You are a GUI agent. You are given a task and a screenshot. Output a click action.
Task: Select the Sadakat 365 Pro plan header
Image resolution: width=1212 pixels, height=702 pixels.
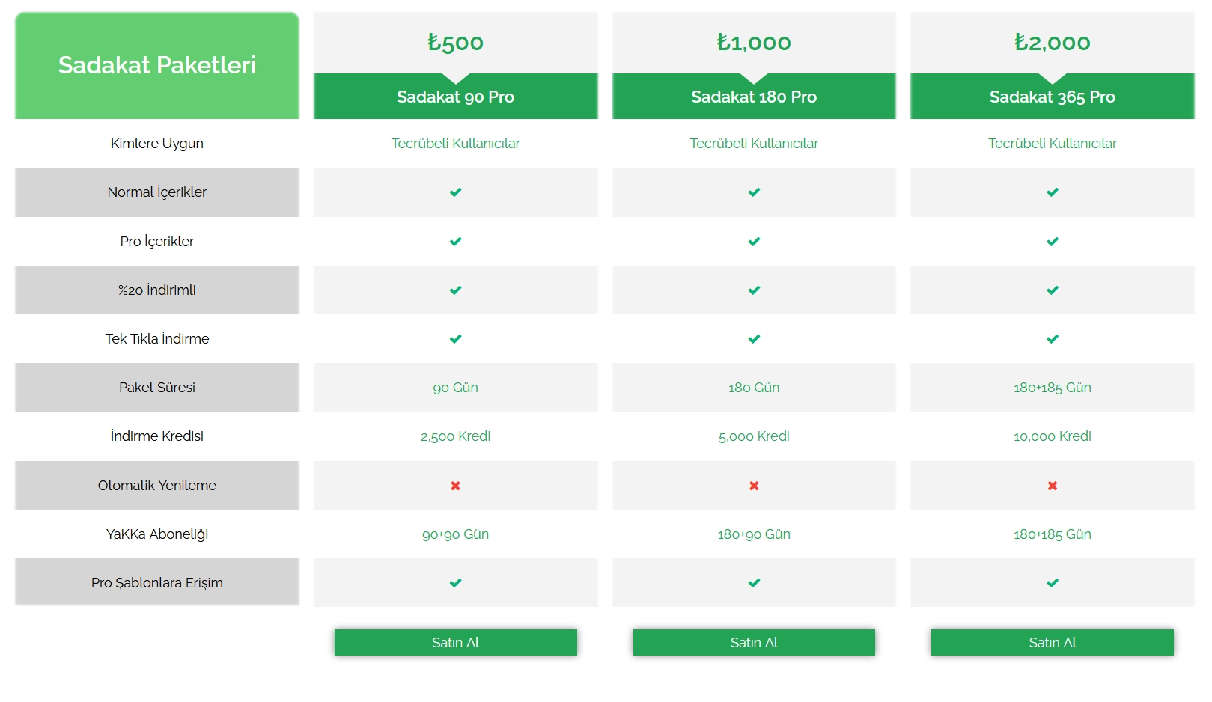(1052, 97)
